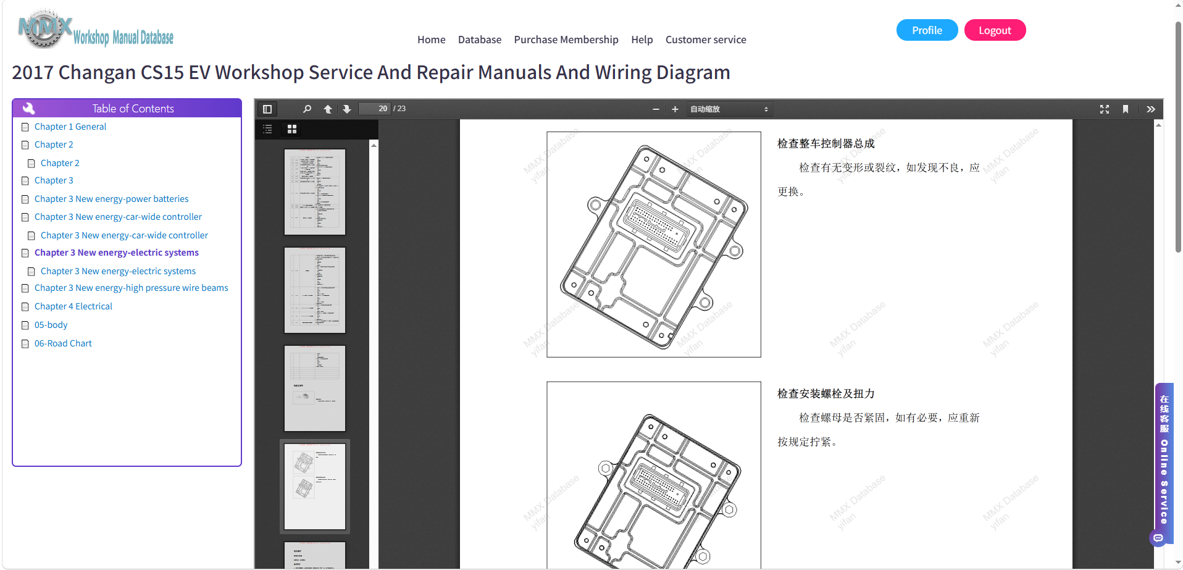Show thumbnails grid view
This screenshot has height=570, width=1183.
(292, 129)
